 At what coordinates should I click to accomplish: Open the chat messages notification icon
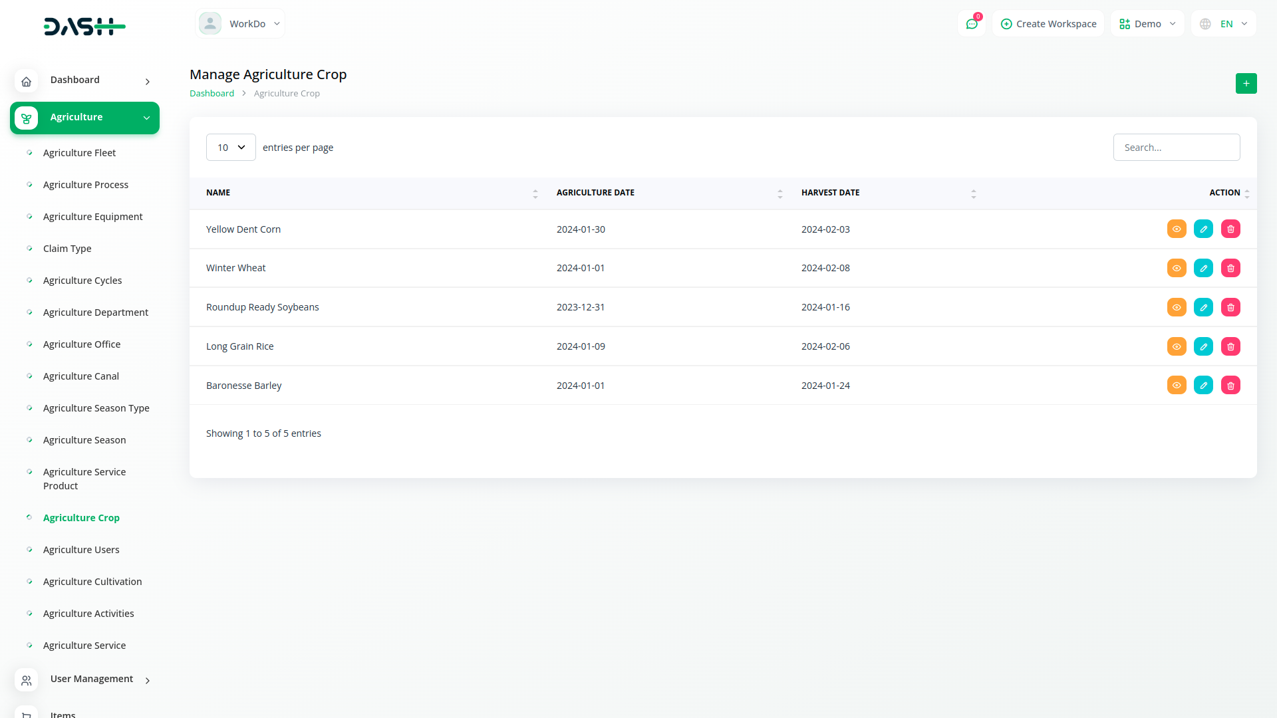point(972,24)
